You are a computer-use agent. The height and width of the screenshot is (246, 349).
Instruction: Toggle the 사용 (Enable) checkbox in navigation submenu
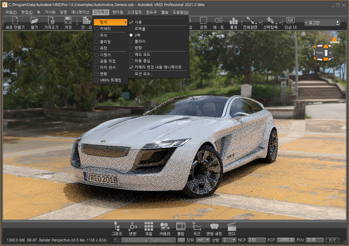pos(131,22)
